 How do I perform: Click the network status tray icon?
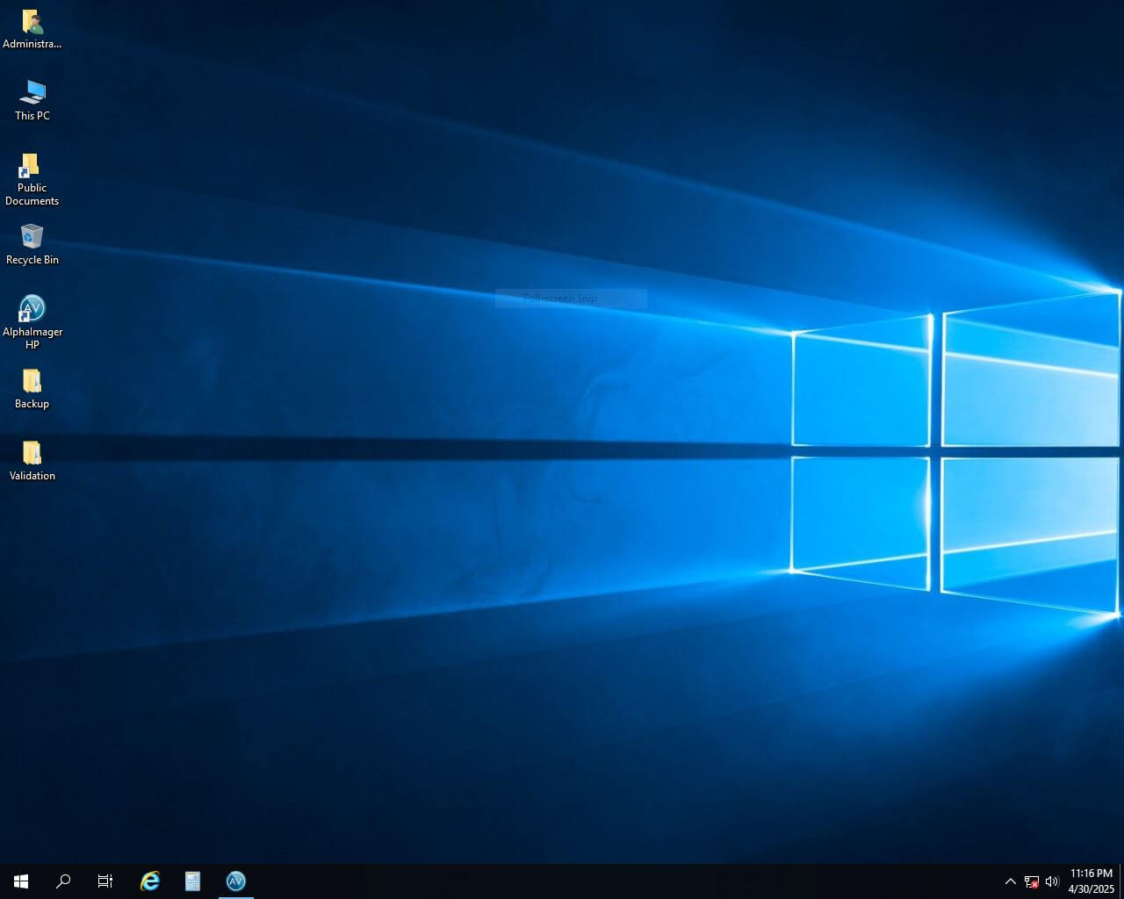pos(1032,881)
